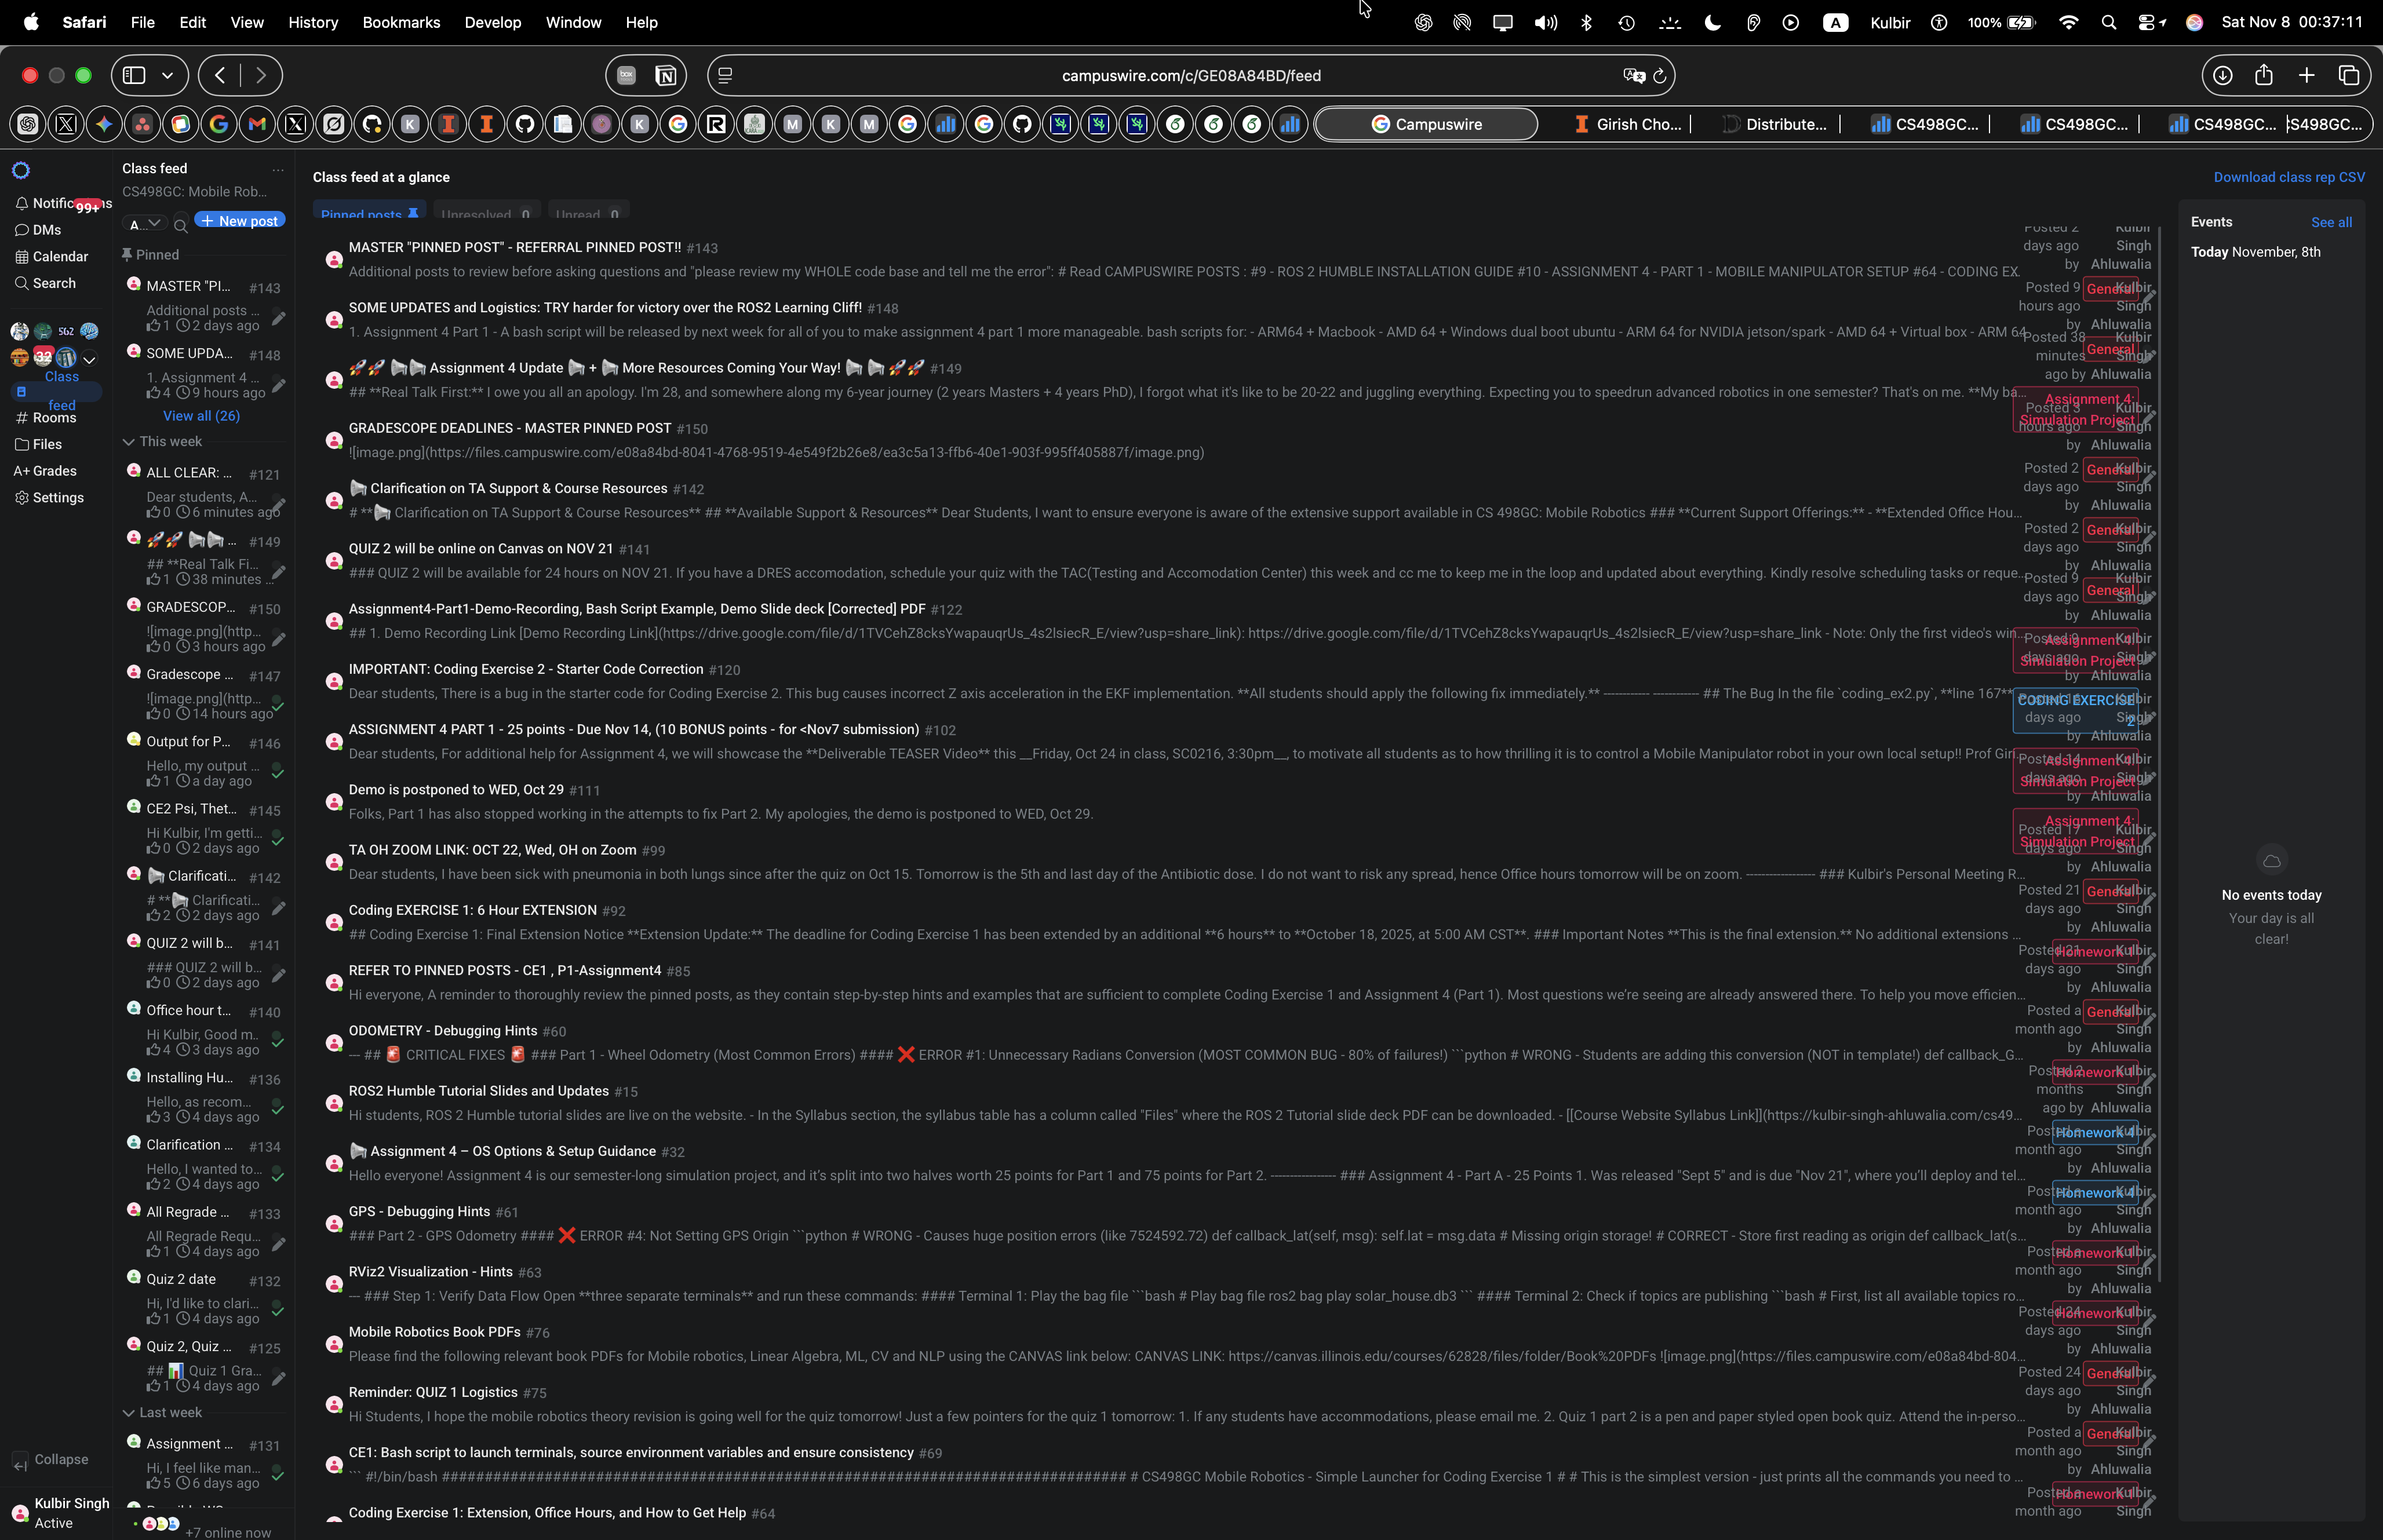Open the Spotlight search icon in menu bar
The image size is (2383, 1540).
[2108, 22]
